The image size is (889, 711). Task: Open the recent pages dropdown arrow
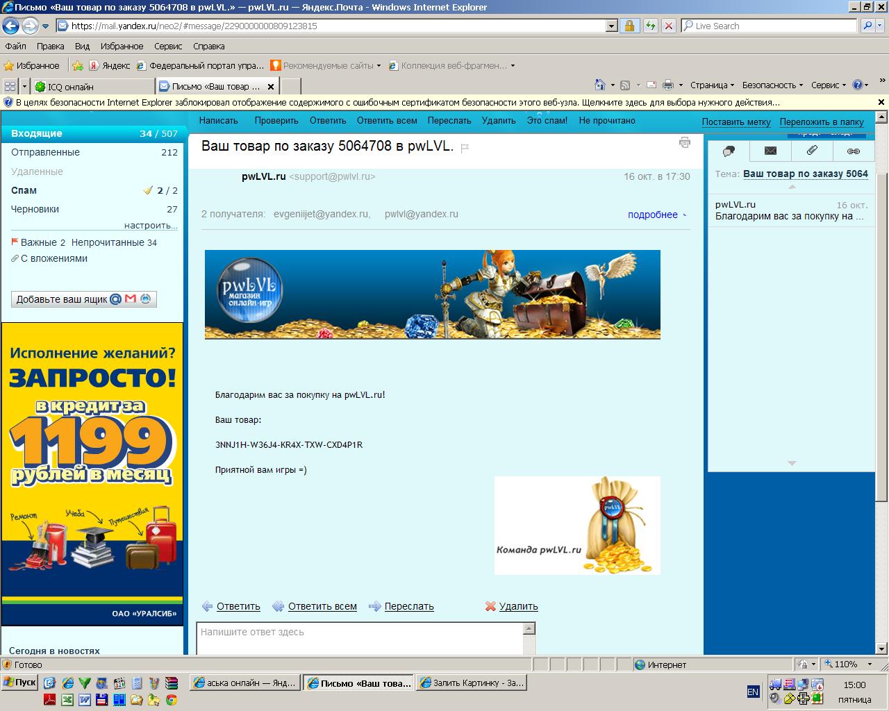coord(45,26)
